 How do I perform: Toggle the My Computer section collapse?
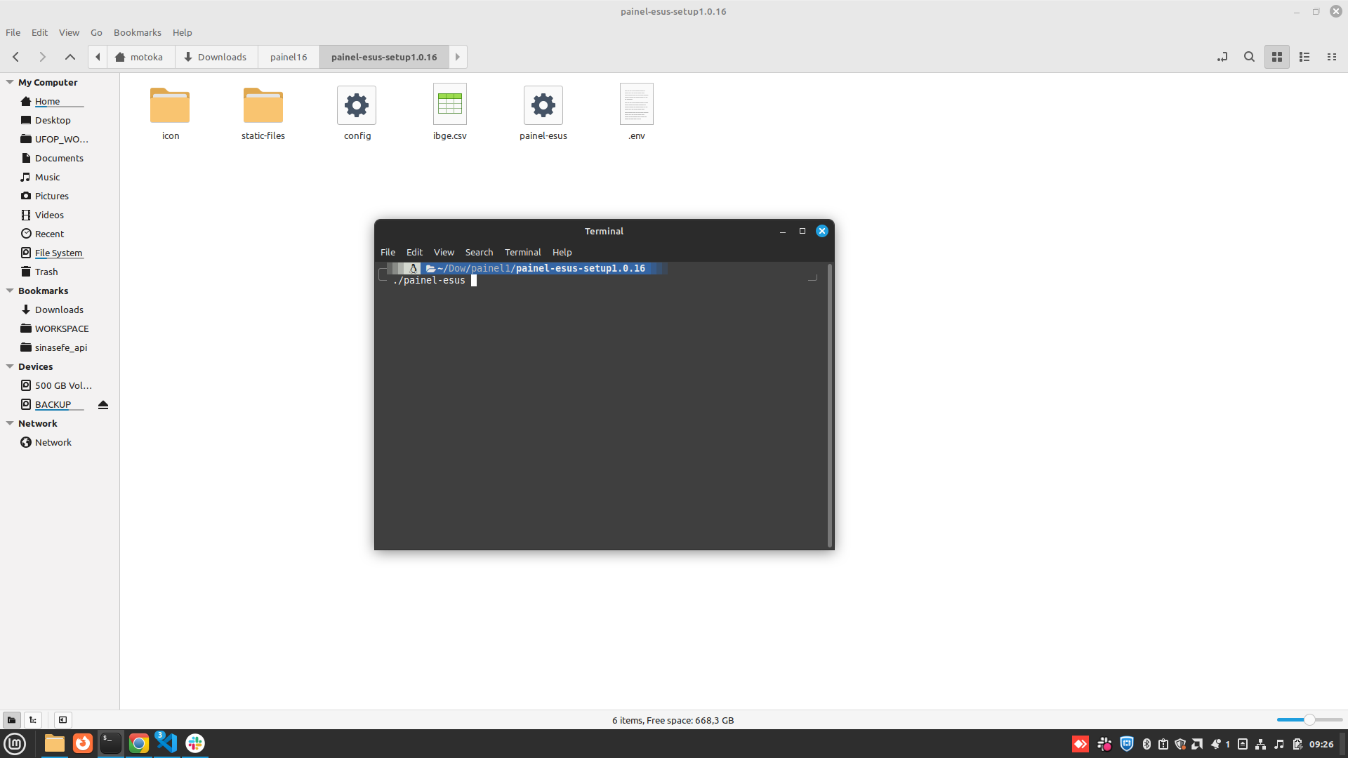[8, 81]
